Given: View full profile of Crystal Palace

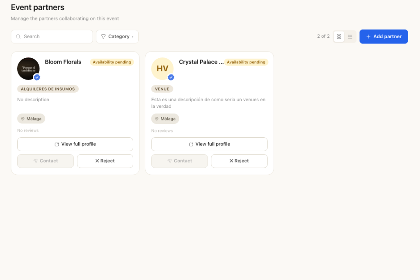Looking at the screenshot, I should (x=209, y=144).
